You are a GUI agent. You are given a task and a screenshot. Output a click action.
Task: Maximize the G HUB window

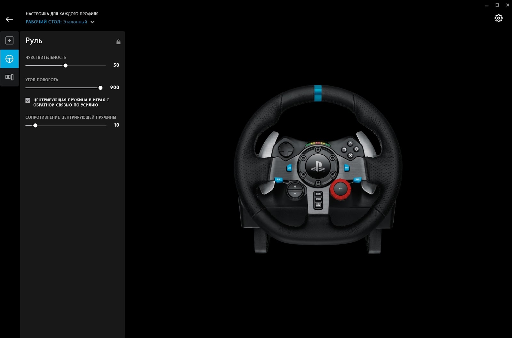point(497,5)
